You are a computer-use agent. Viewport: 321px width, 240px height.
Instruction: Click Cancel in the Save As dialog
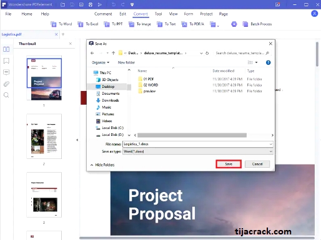[257, 164]
